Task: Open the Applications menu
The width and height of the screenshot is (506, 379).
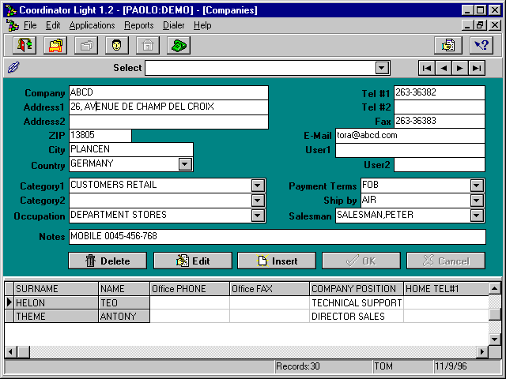Action: coord(92,25)
